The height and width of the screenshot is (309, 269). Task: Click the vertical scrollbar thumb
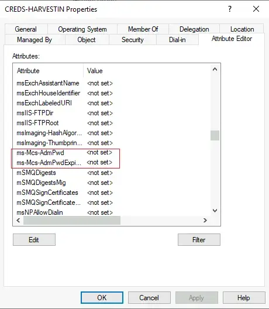[x=215, y=135]
